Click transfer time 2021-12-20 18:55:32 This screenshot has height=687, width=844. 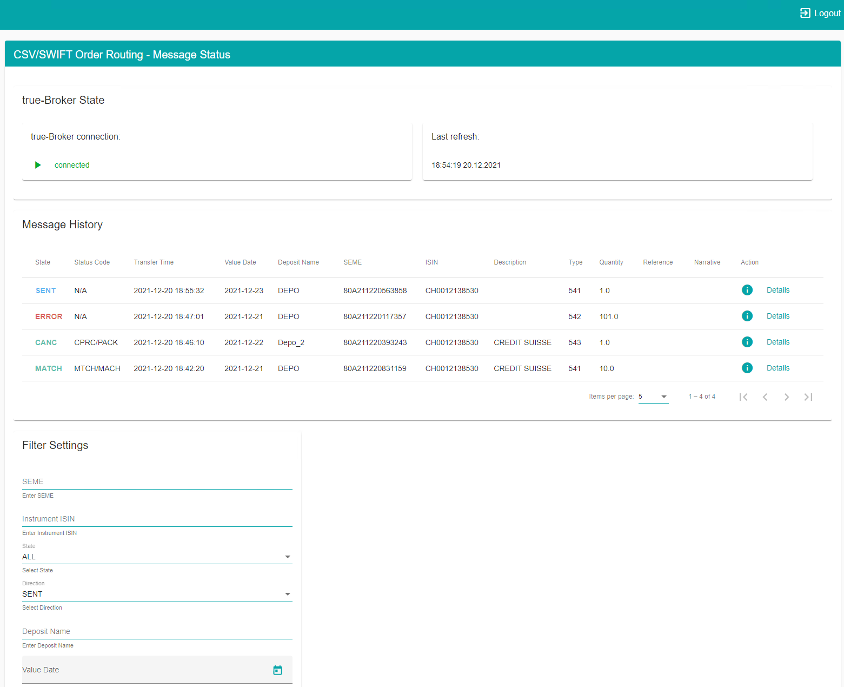coord(169,290)
